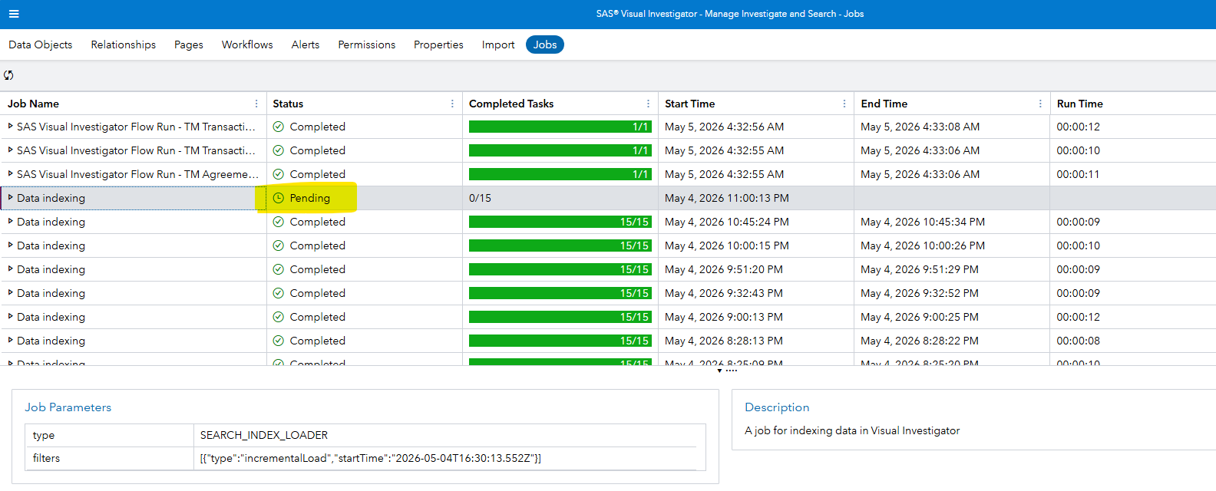Click 15/15 progress bar for 10:45:24 PM job
Screen dimensions: 1216x491
pyautogui.click(x=560, y=222)
